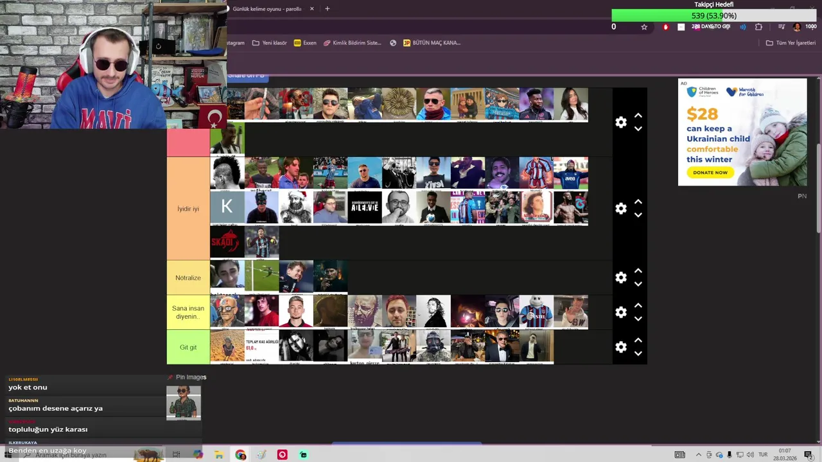
Task: Open settings gear for Nötralize row
Action: pyautogui.click(x=621, y=278)
